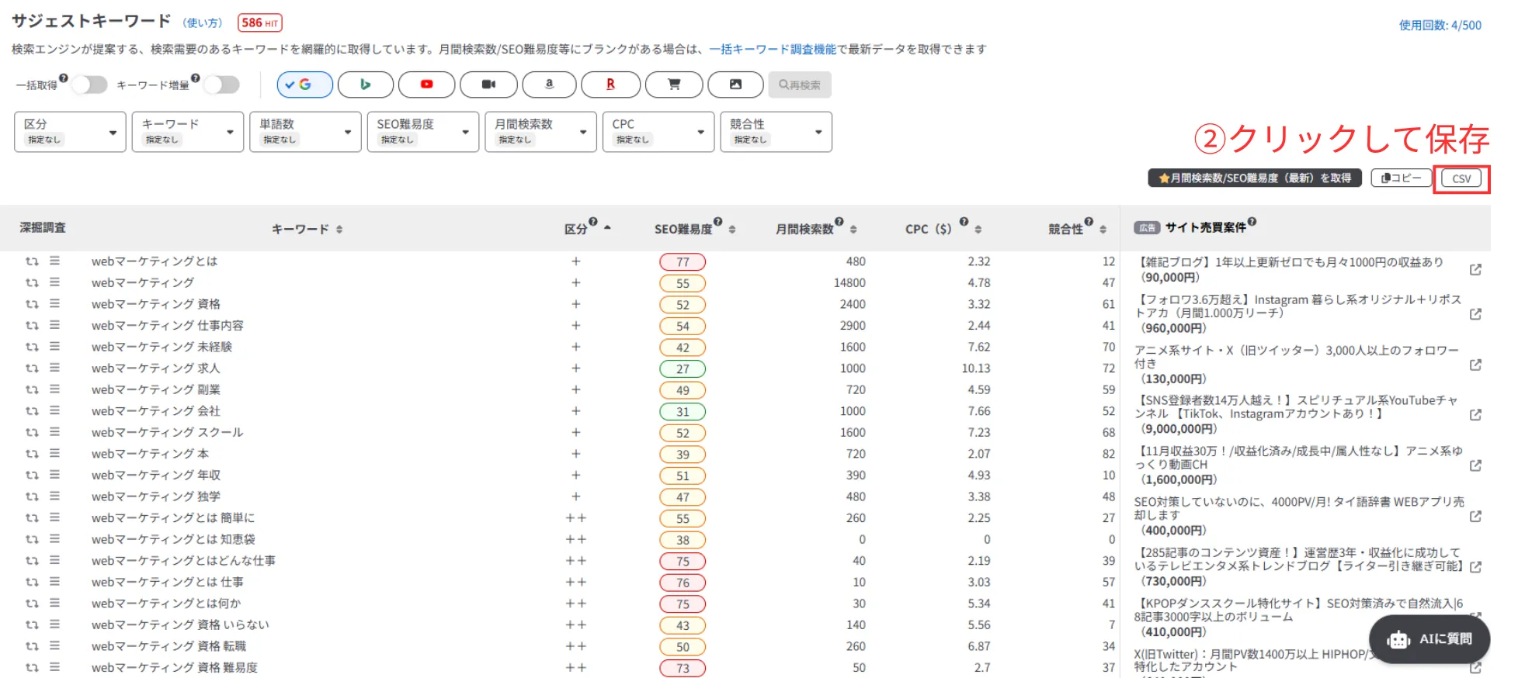Viewport: 1525px width, 678px height.
Task: Sort table by CPC ($) column
Action: pyautogui.click(x=978, y=230)
